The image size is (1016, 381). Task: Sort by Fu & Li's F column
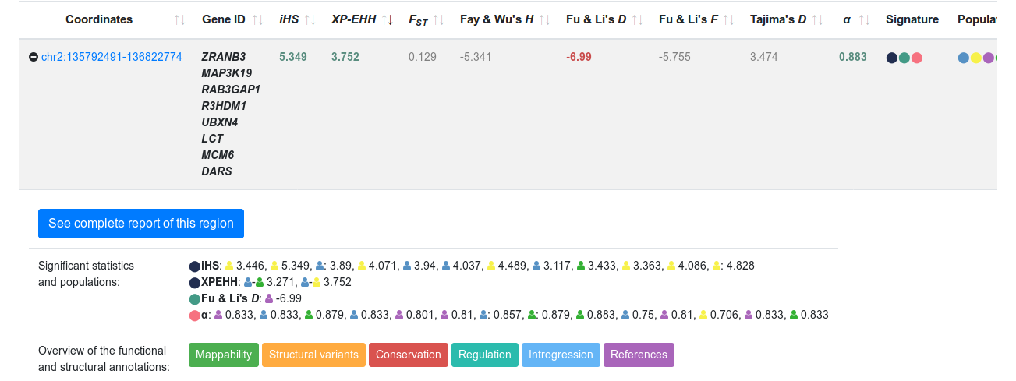click(x=728, y=19)
